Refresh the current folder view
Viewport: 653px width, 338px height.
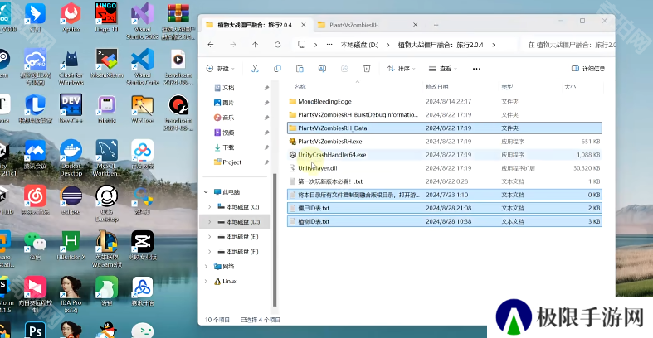tap(278, 45)
